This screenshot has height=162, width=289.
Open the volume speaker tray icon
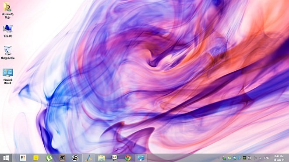254,158
